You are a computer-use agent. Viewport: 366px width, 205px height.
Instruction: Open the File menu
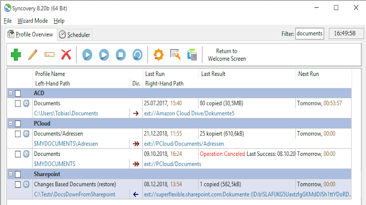click(8, 21)
